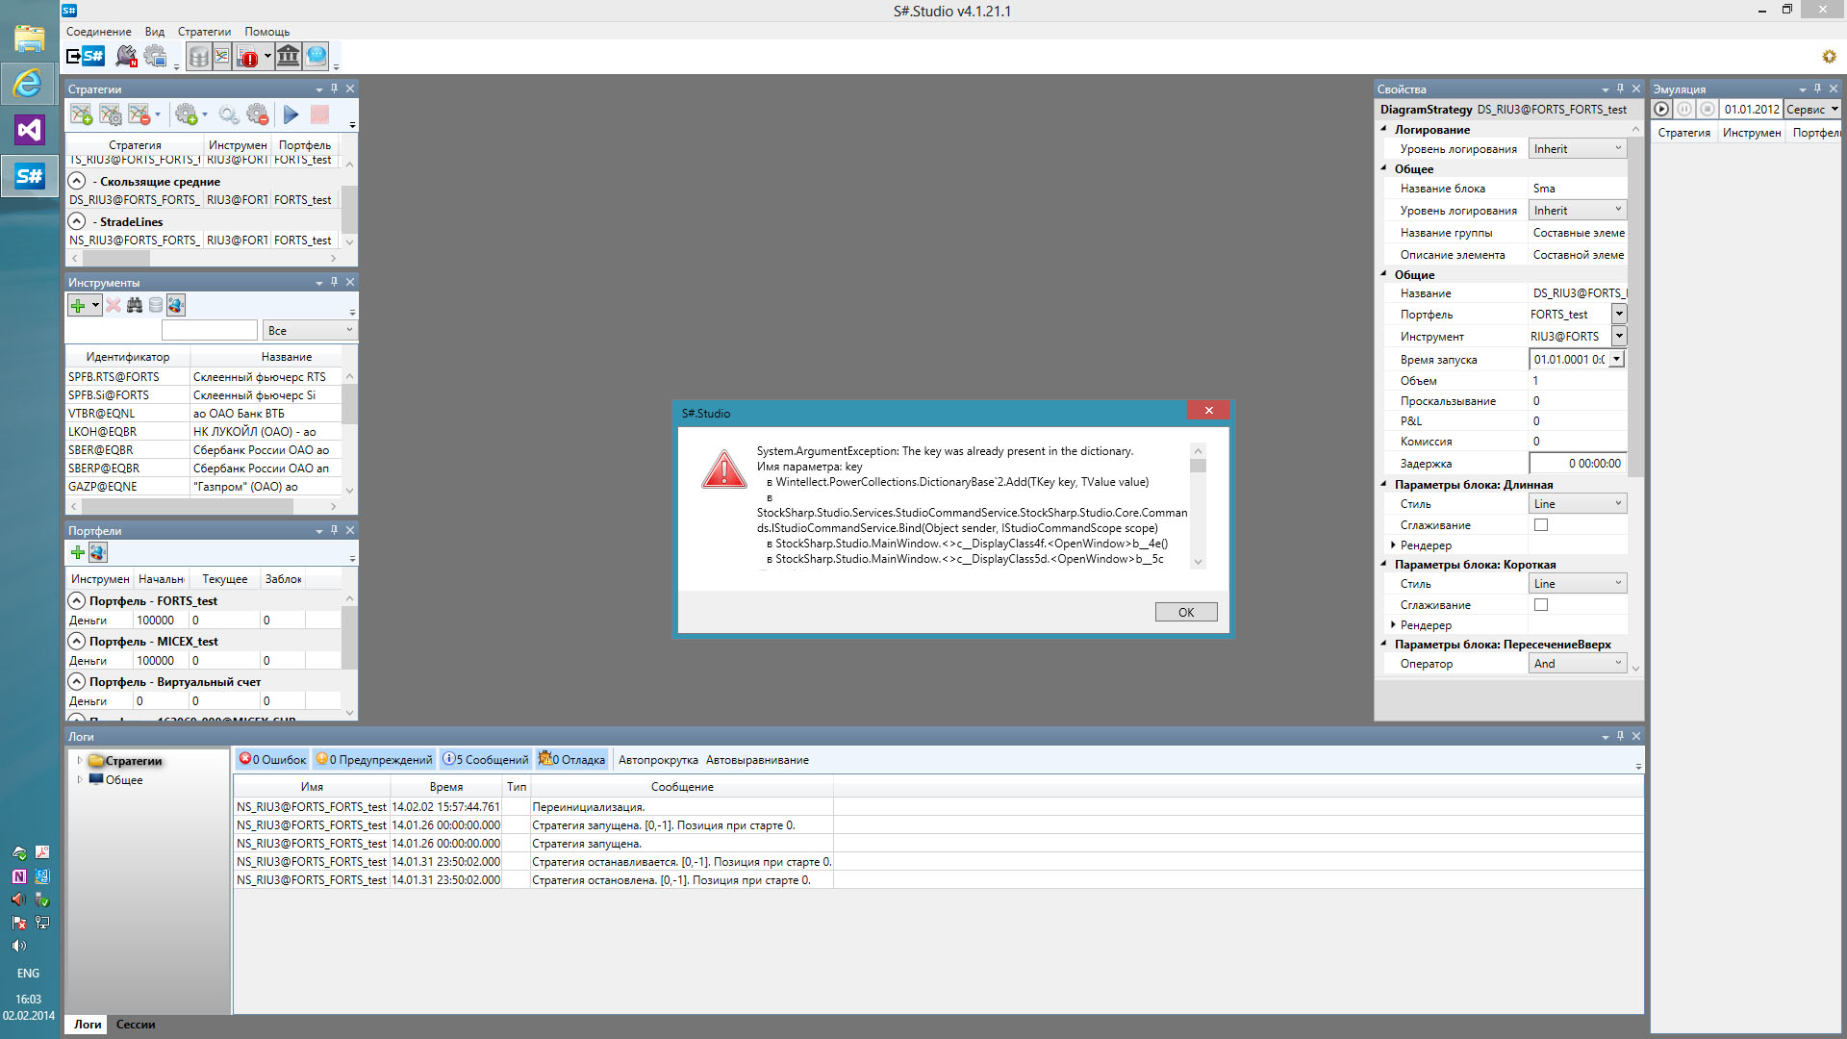Click the remove strategy chart icon with red minus
Viewport: 1847px width, 1039px height.
[139, 115]
